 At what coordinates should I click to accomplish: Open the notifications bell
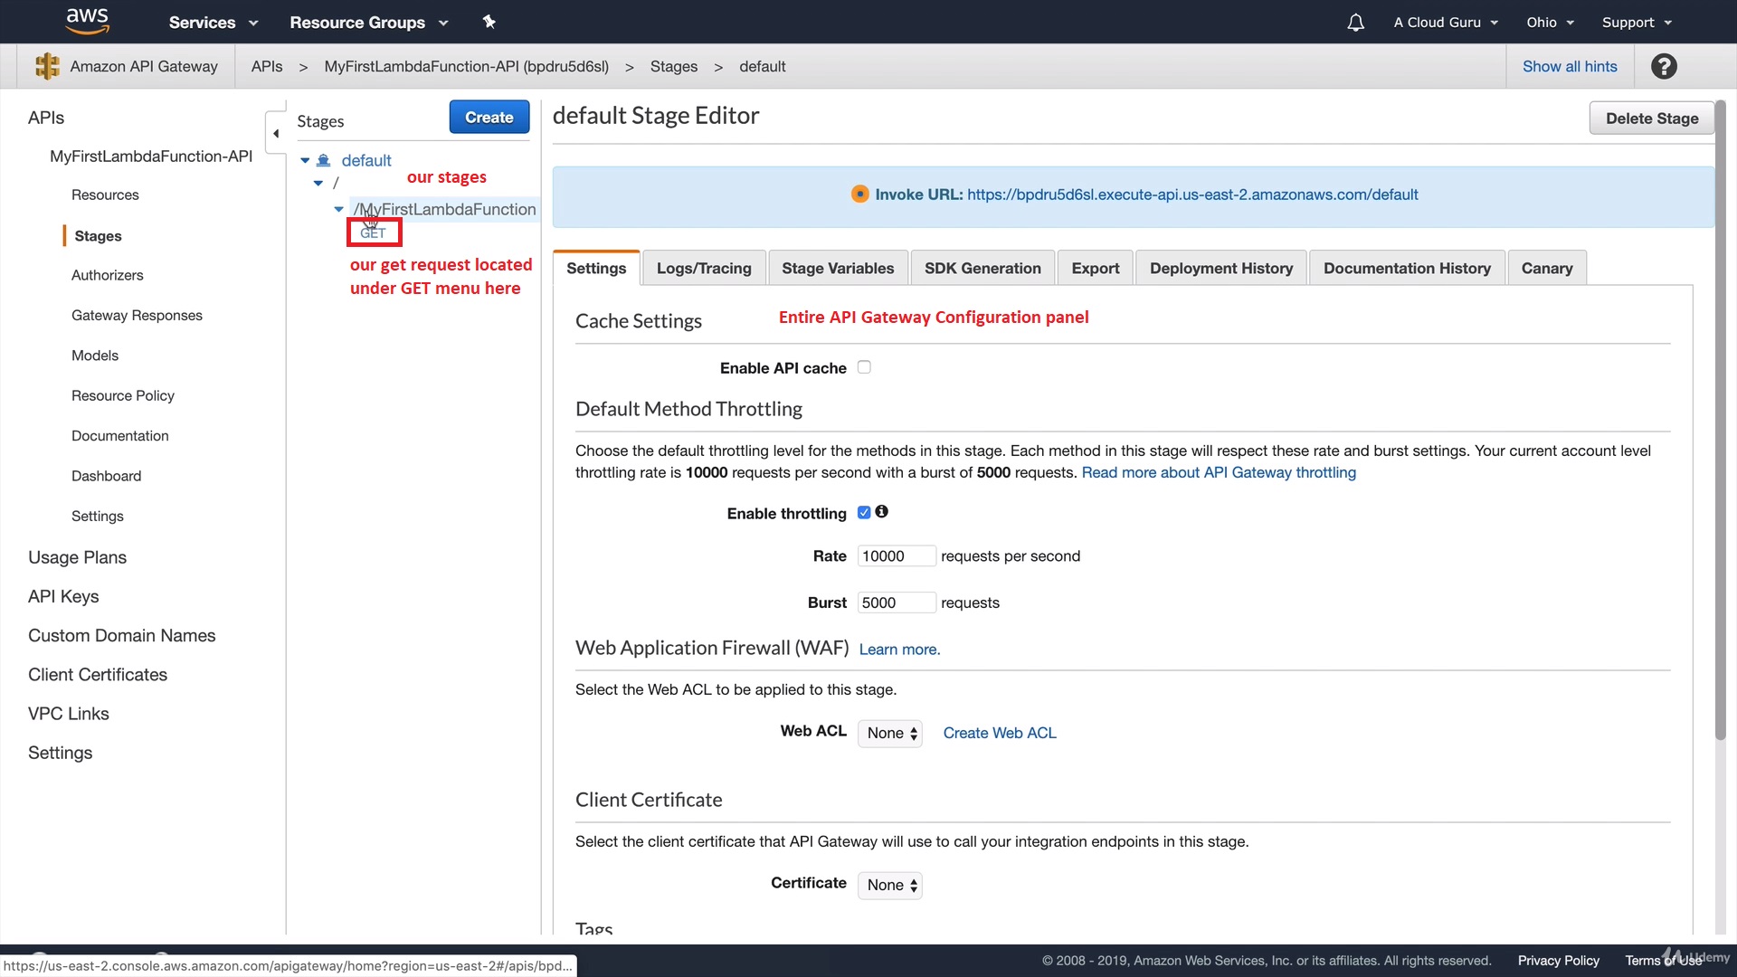point(1355,23)
